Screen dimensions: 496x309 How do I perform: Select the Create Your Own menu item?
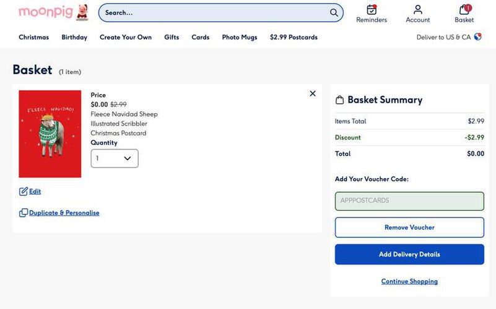pos(126,37)
